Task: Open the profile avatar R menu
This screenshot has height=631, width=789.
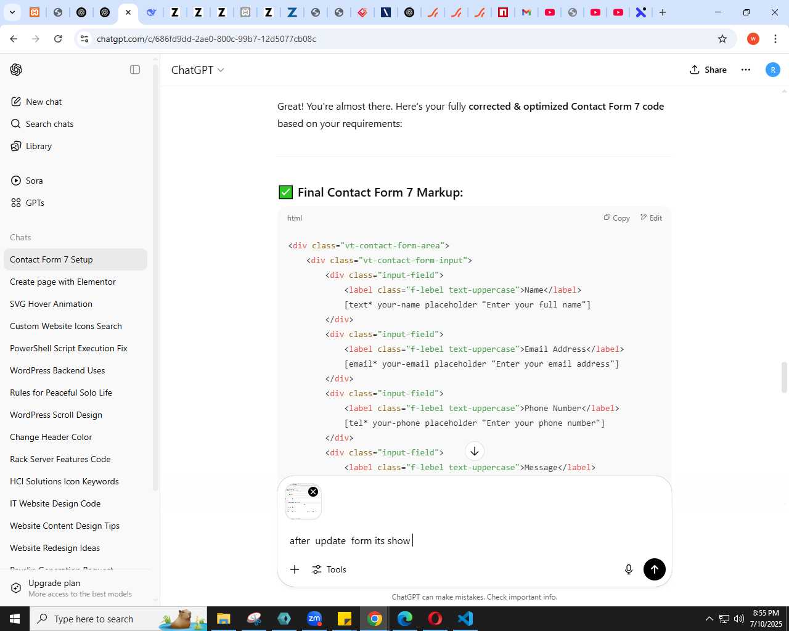Action: click(x=772, y=70)
